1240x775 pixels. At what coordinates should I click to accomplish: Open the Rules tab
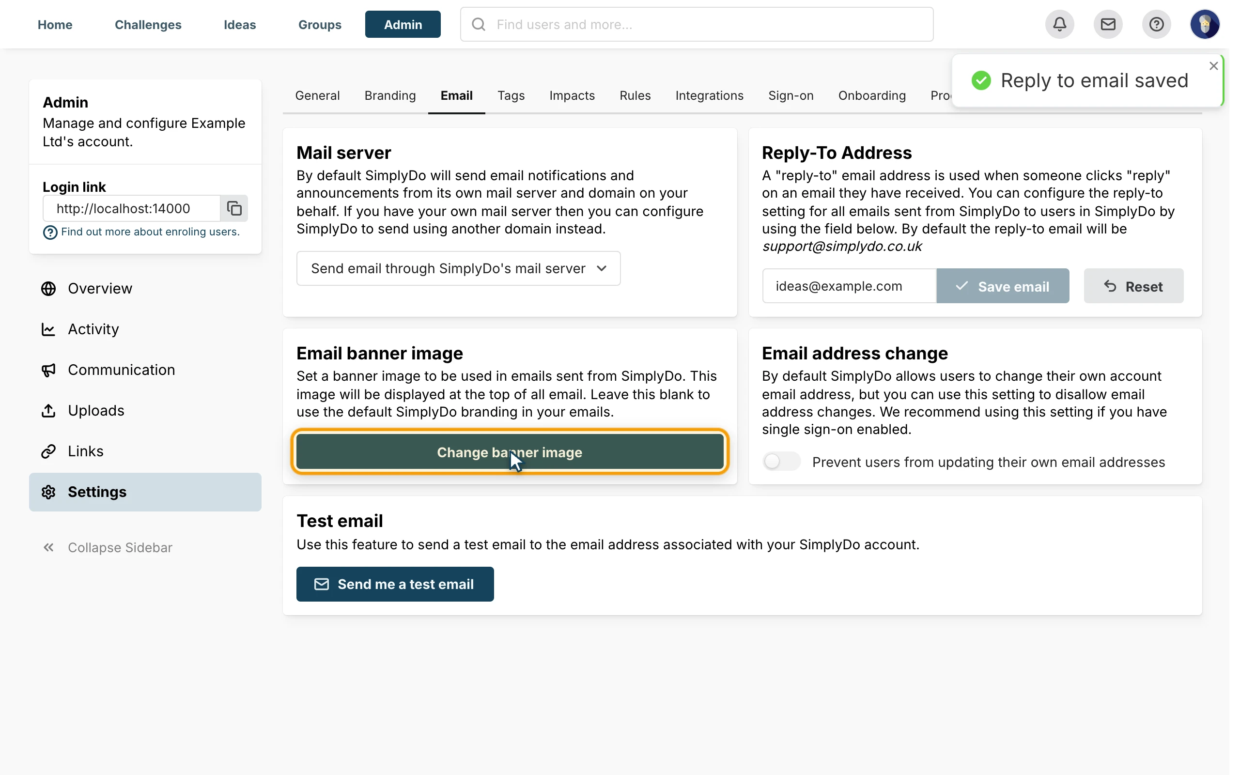(x=635, y=95)
